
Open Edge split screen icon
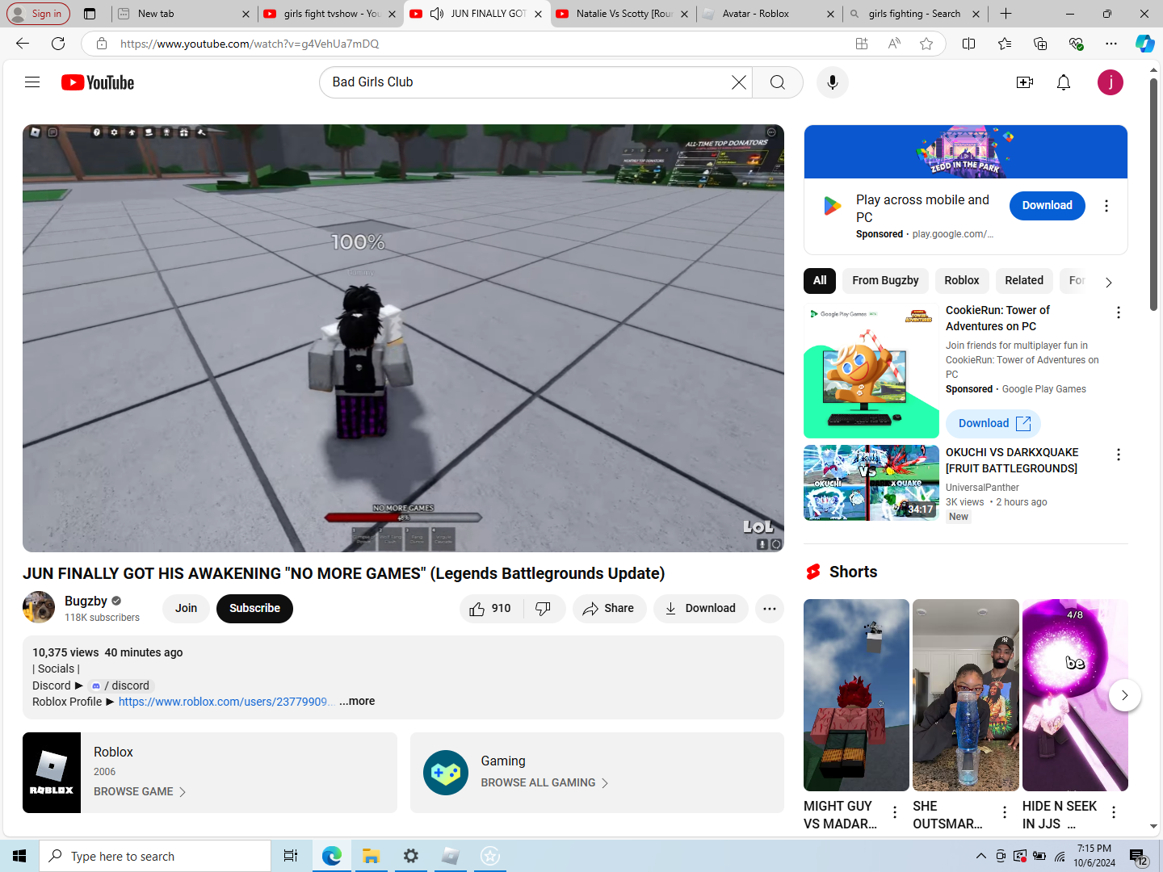969,44
